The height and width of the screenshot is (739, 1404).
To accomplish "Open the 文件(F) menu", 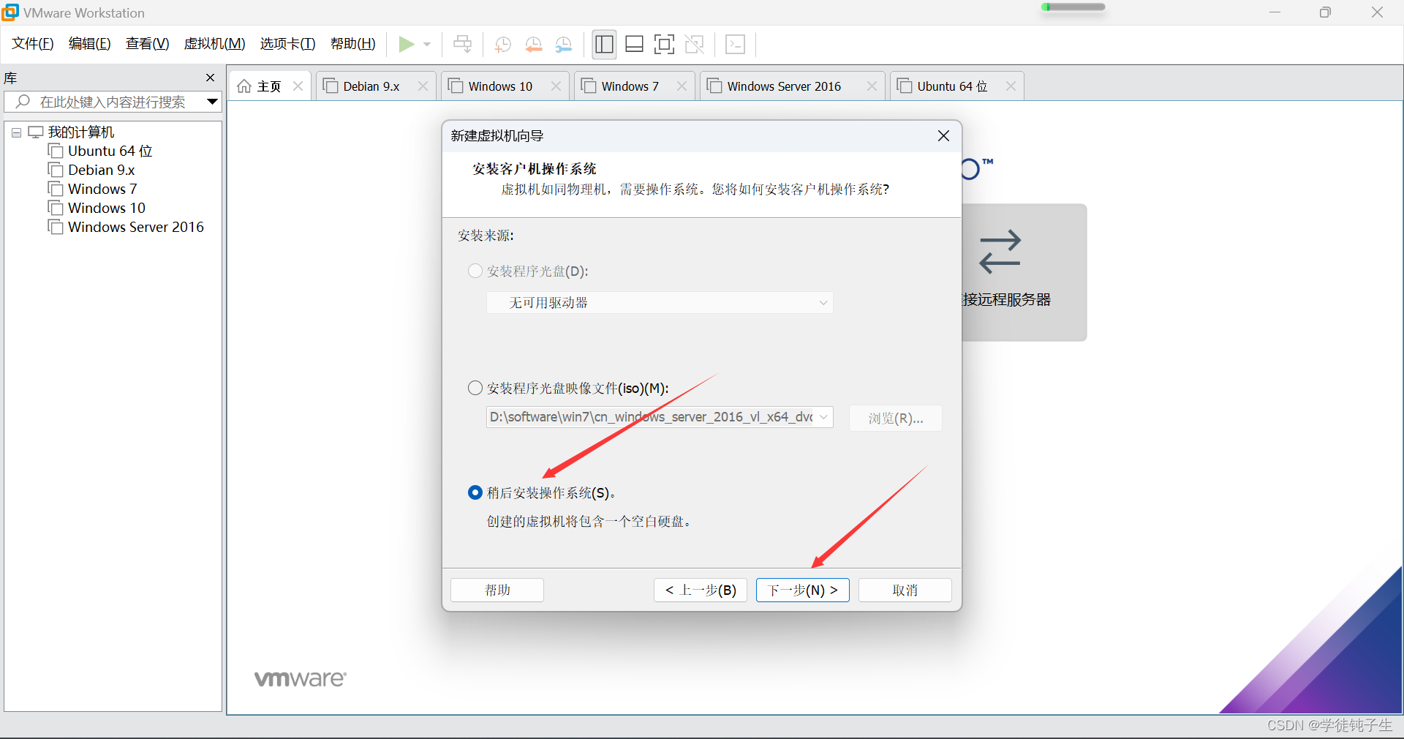I will [33, 44].
